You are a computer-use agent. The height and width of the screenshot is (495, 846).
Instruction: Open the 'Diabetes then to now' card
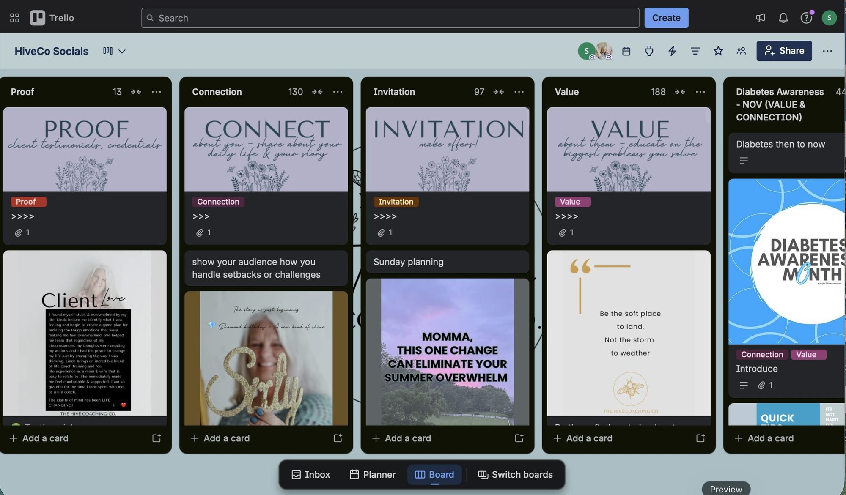pyautogui.click(x=787, y=152)
